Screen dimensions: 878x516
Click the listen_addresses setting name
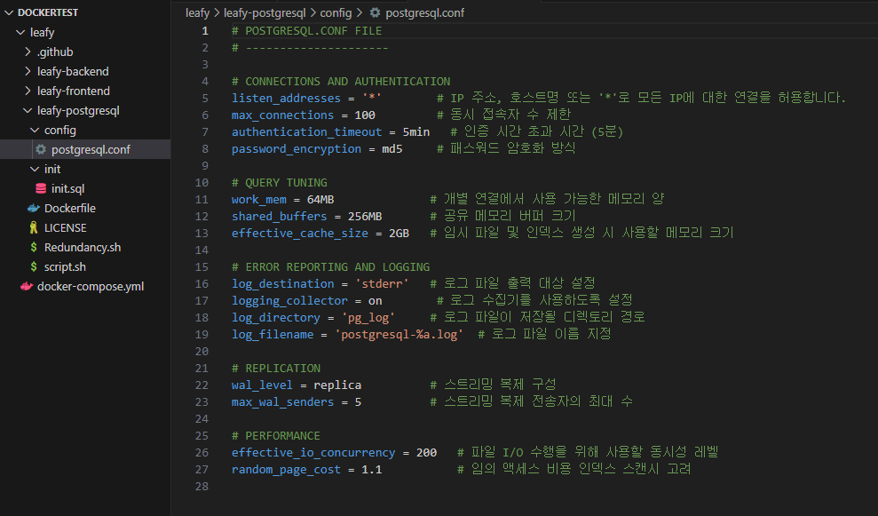click(286, 98)
